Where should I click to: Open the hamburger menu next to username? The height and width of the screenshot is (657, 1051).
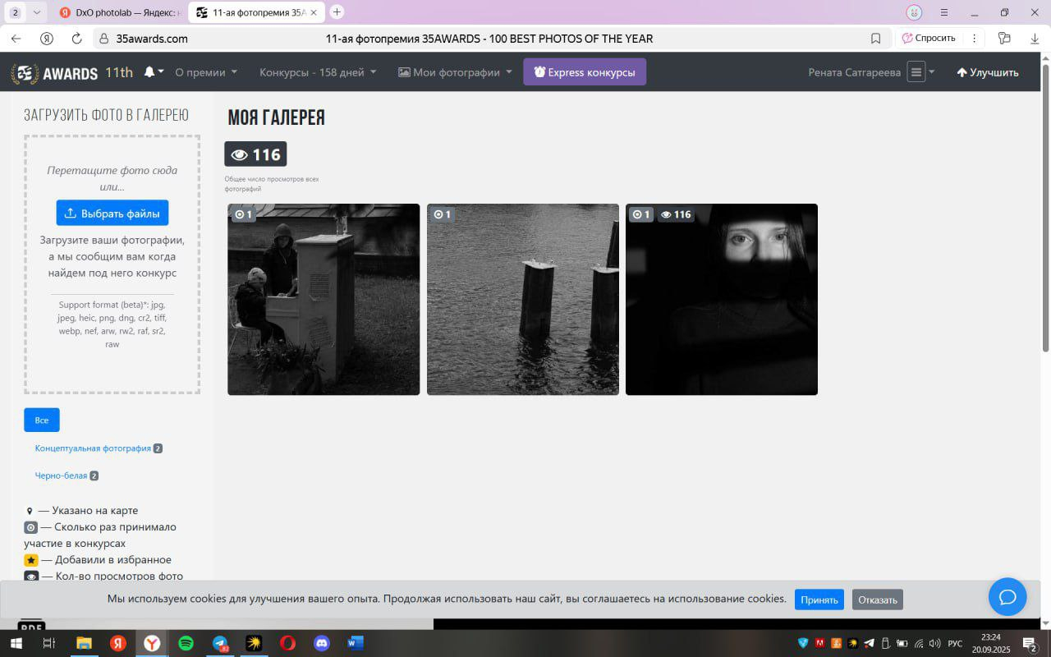(916, 72)
